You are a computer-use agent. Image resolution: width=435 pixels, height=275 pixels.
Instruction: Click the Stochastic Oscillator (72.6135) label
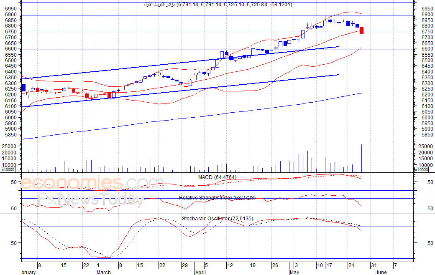pos(217,219)
